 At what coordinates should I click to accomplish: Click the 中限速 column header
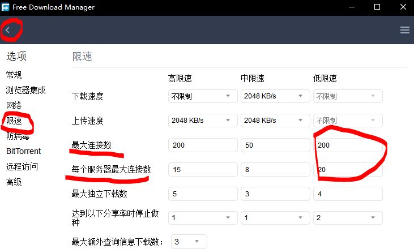click(x=253, y=78)
